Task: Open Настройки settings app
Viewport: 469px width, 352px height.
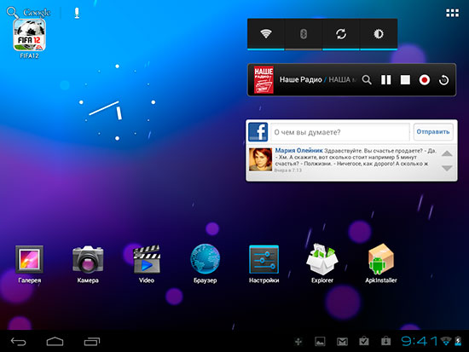Action: click(x=263, y=259)
